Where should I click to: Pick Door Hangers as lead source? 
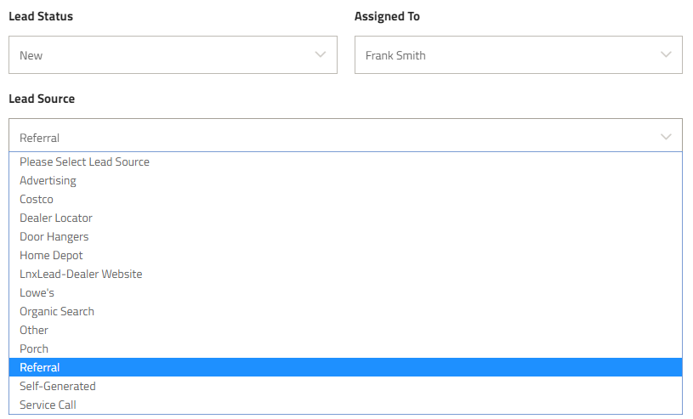pyautogui.click(x=345, y=236)
